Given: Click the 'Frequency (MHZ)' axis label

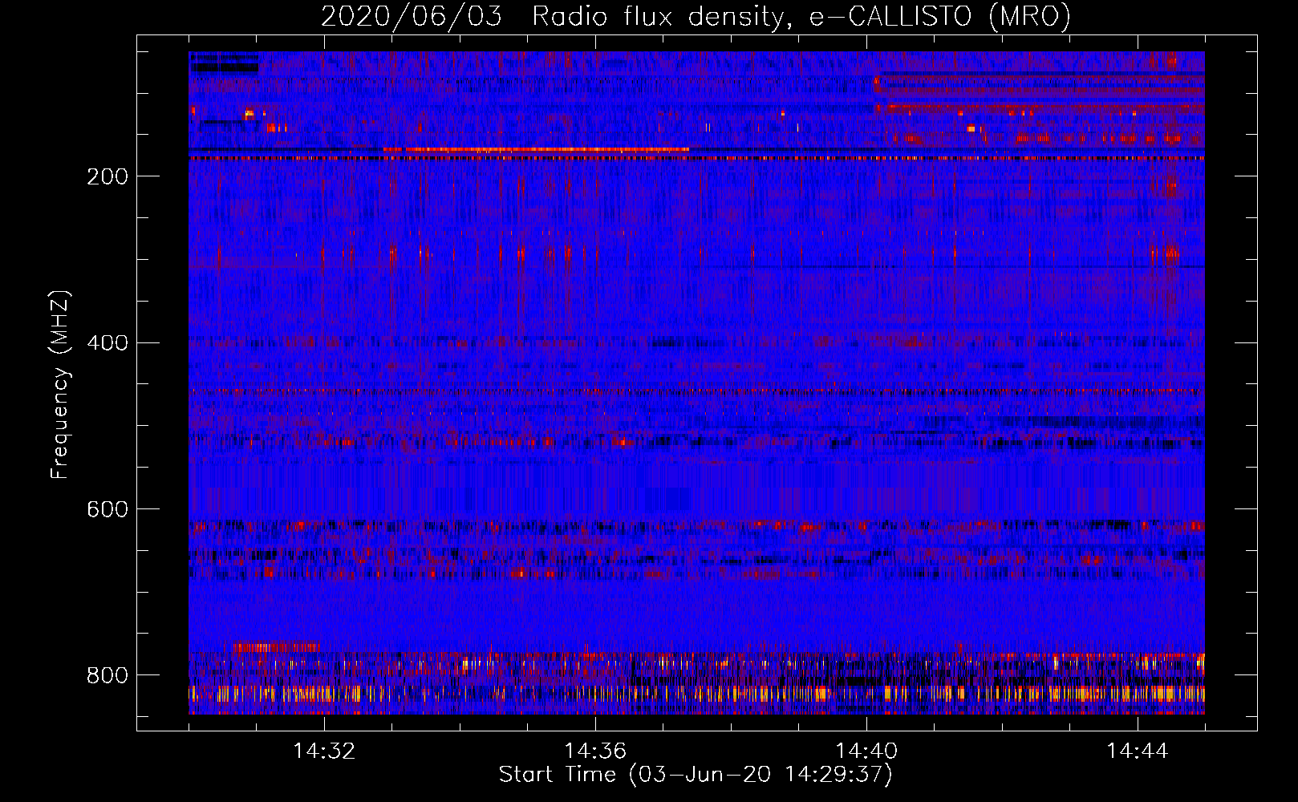Looking at the screenshot, I should [x=60, y=385].
